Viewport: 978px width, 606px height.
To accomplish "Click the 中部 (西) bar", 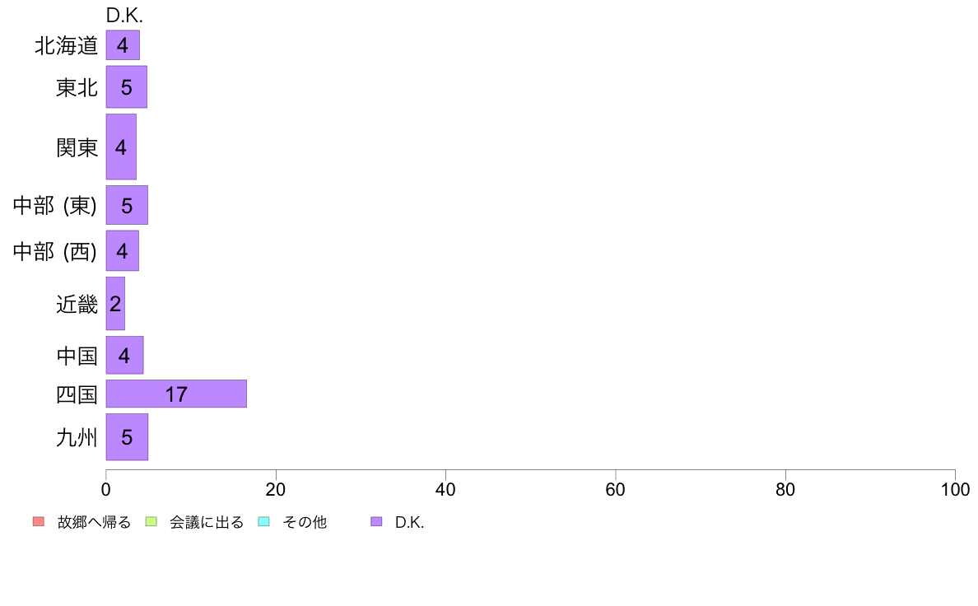I will pyautogui.click(x=122, y=251).
